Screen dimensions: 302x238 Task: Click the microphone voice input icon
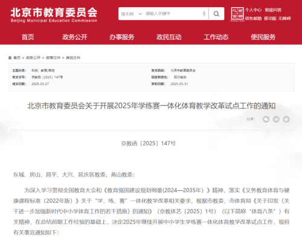coord(204,14)
